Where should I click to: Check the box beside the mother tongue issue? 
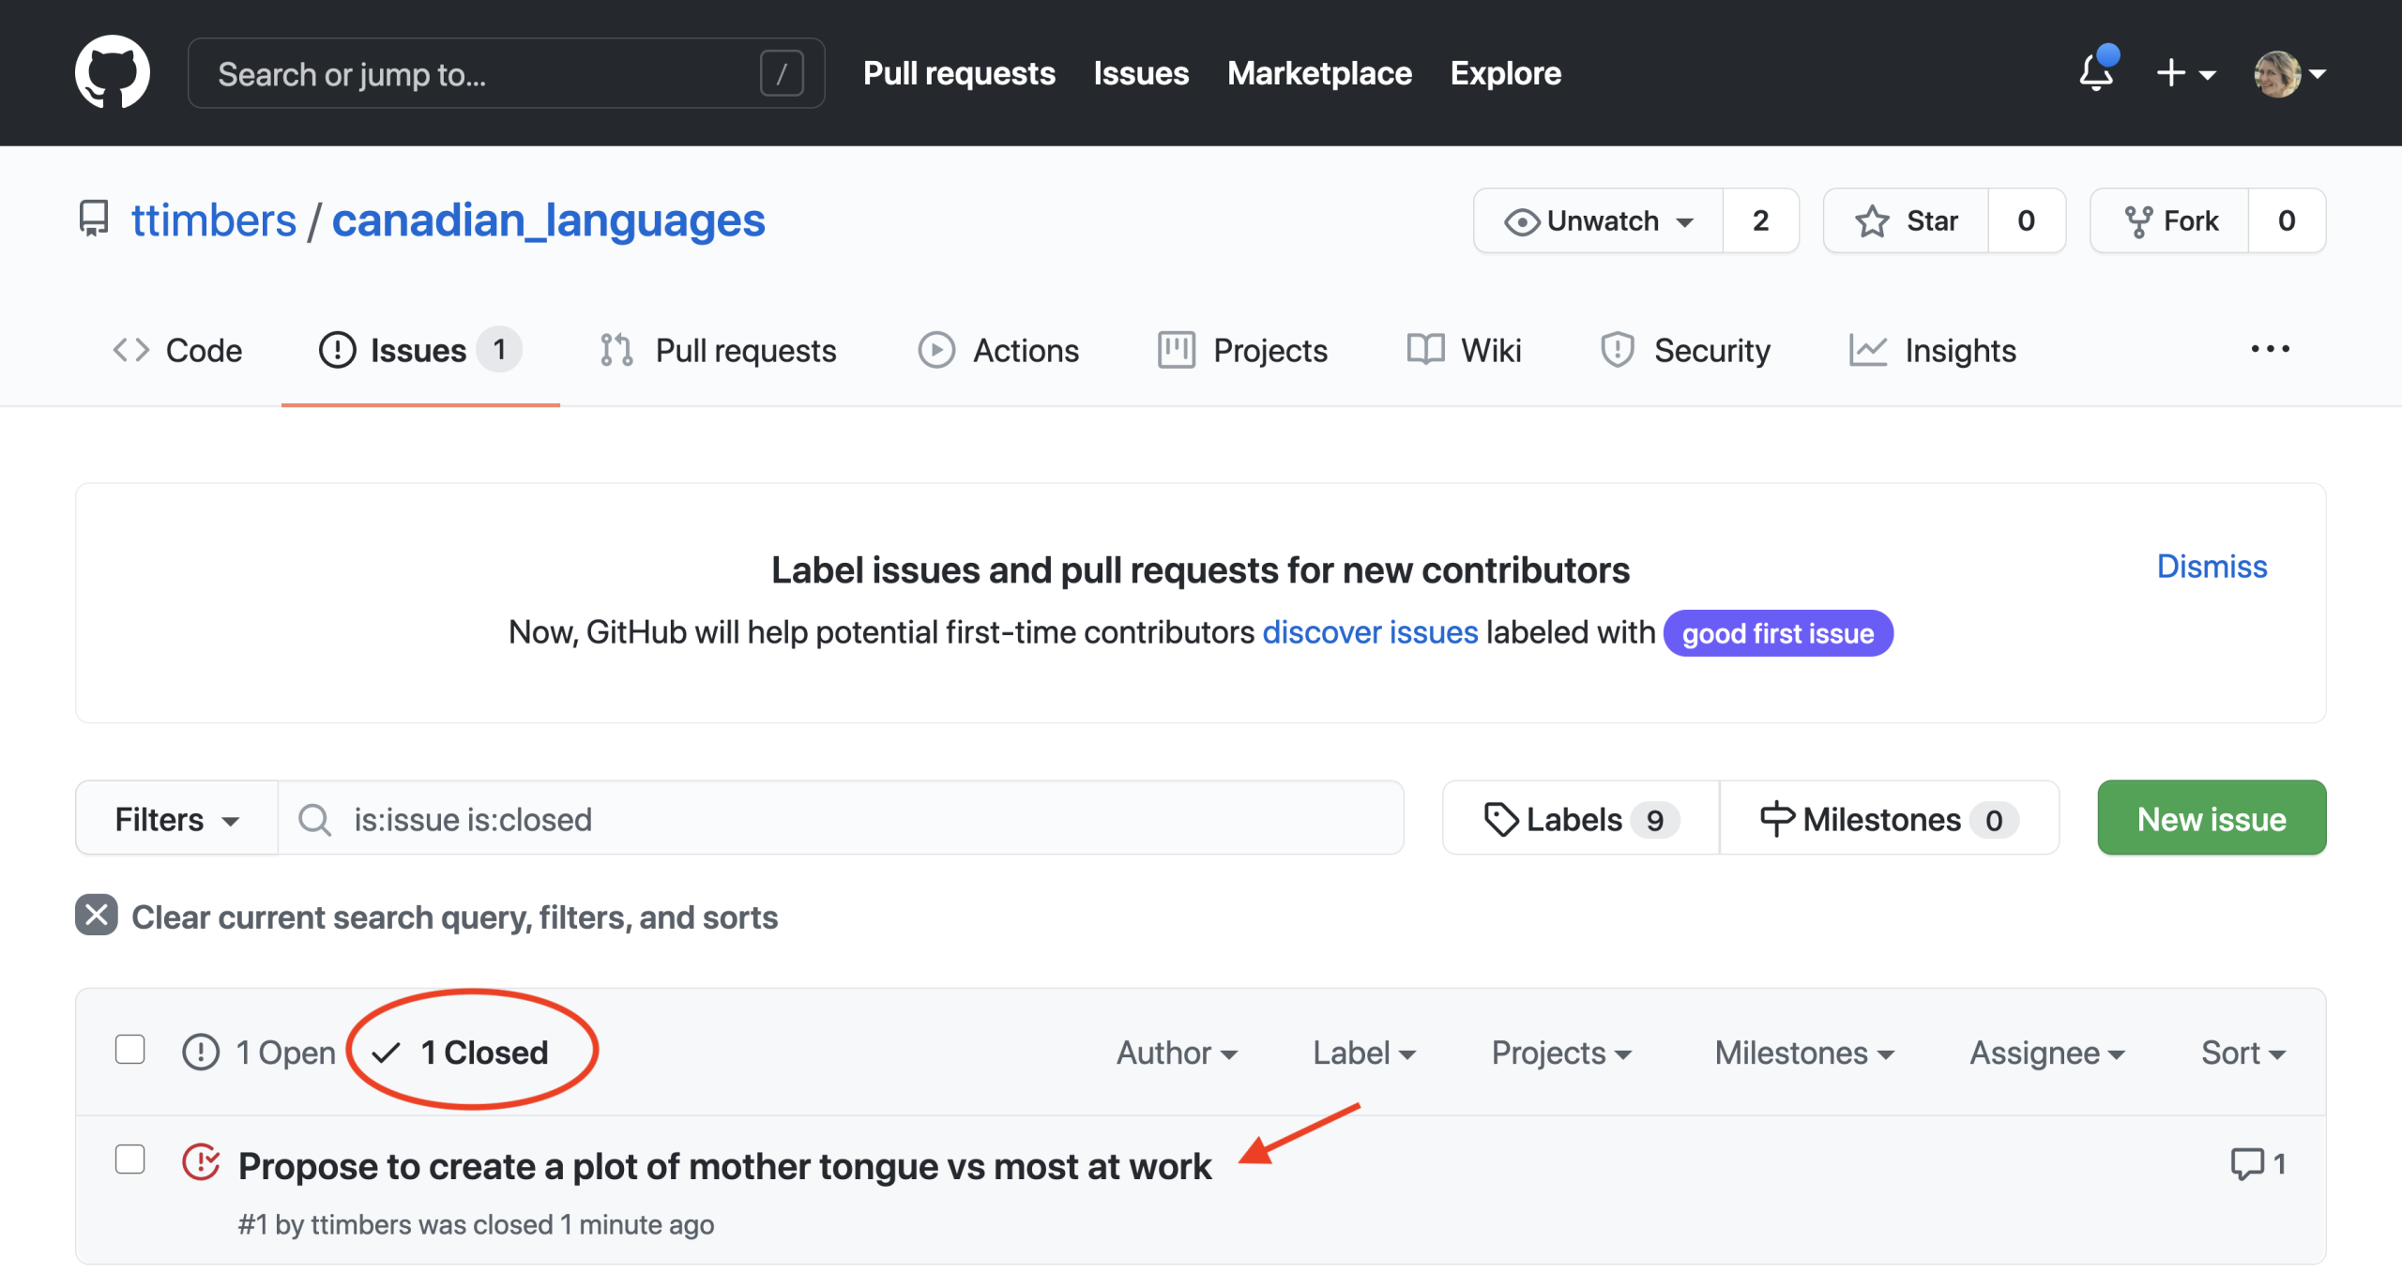(x=129, y=1159)
